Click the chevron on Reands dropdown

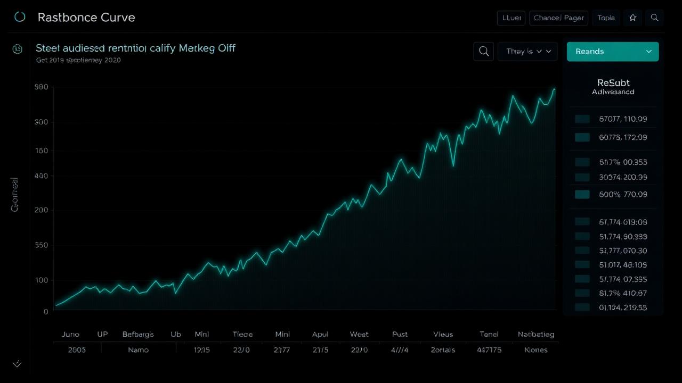tap(648, 52)
